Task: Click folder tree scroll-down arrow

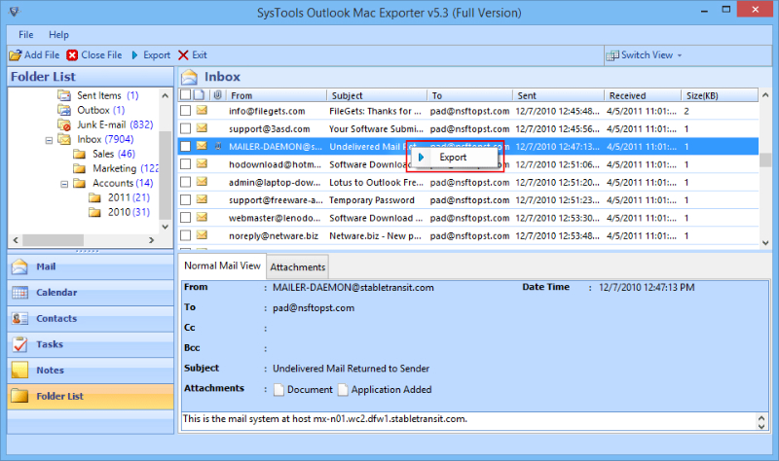Action: pos(166,227)
